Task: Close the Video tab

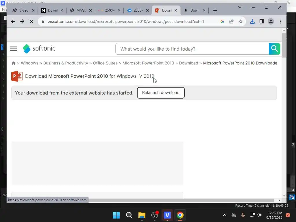Action: tap(33, 10)
